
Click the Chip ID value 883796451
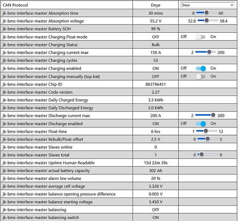tap(156, 84)
